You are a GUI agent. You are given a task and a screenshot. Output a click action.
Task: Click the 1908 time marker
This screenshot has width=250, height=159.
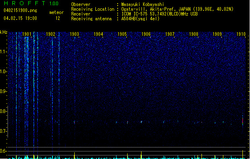click(x=194, y=34)
